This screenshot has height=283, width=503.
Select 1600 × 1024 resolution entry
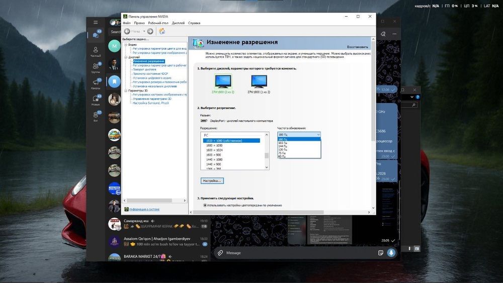click(x=214, y=150)
